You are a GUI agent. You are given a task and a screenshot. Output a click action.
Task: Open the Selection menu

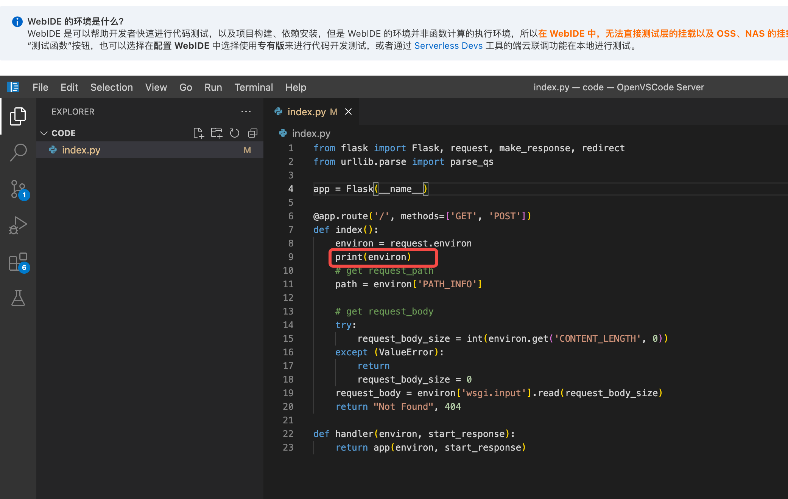click(x=112, y=87)
